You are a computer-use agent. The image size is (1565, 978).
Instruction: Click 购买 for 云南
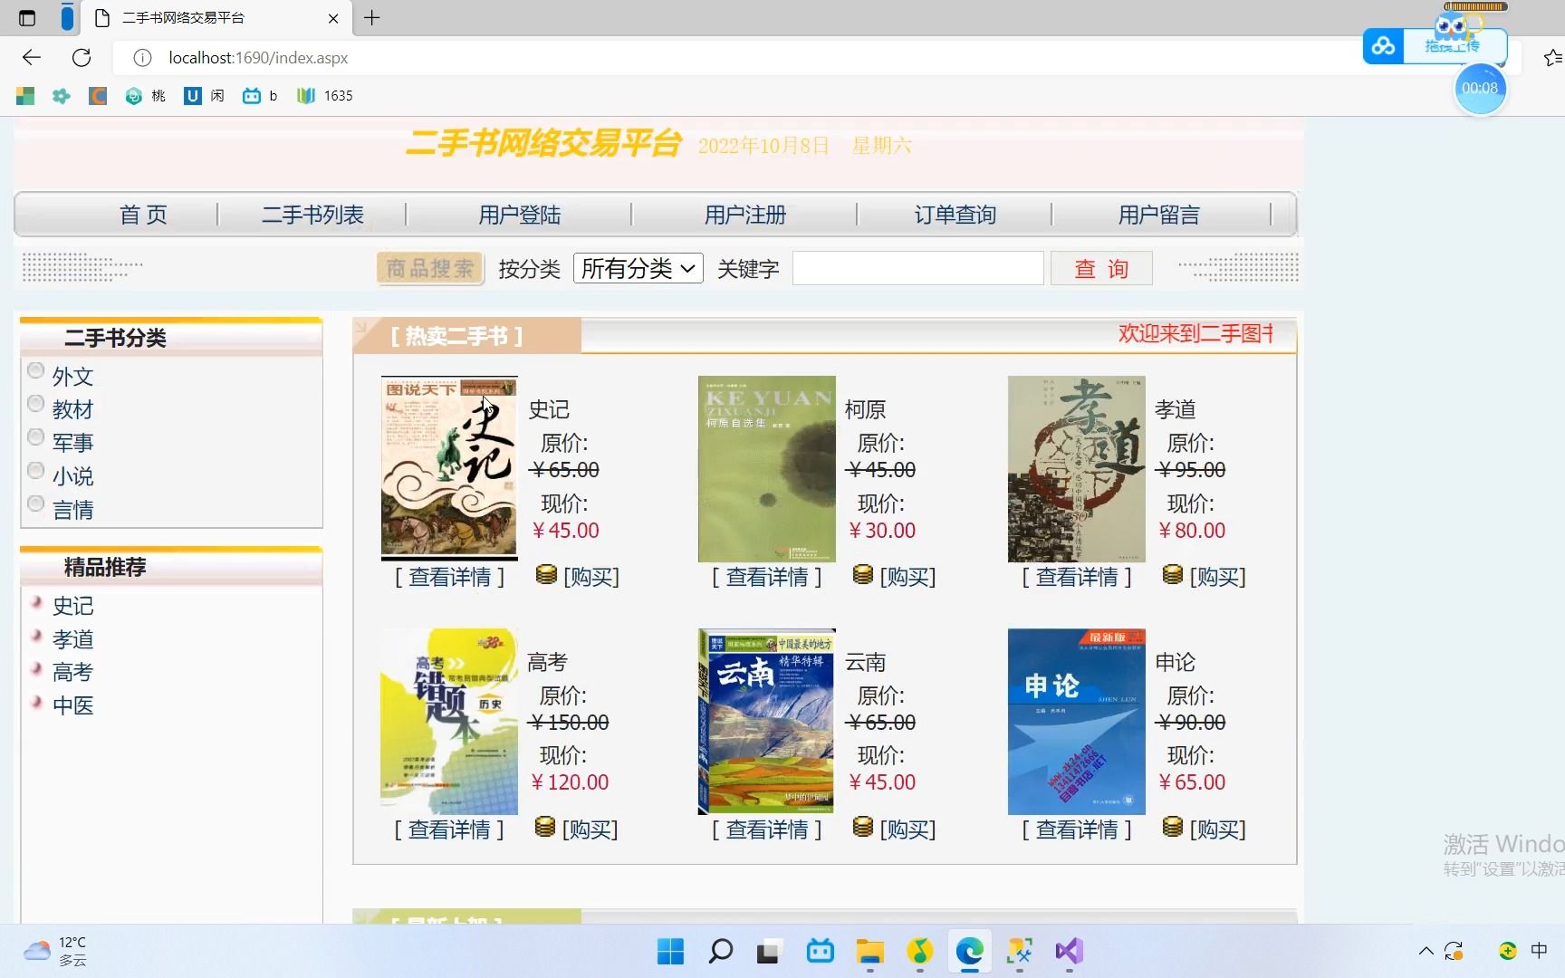click(908, 829)
